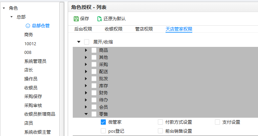Toggle the 展开/收缩 master checkbox
The image size is (258, 136).
point(87,42)
